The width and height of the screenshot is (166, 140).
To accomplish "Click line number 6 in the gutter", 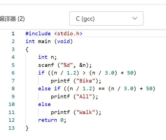I will (x=13, y=73).
